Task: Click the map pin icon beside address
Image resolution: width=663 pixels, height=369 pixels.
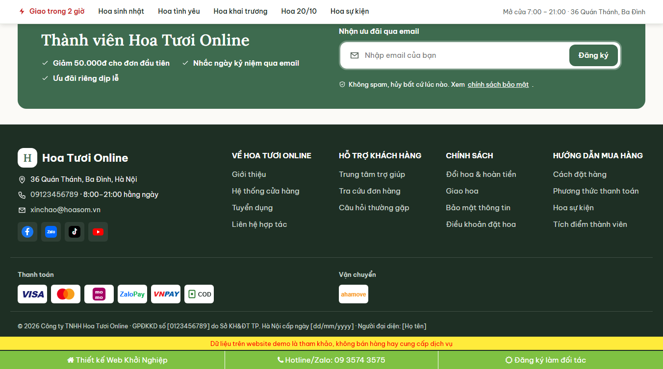Action: [22, 180]
